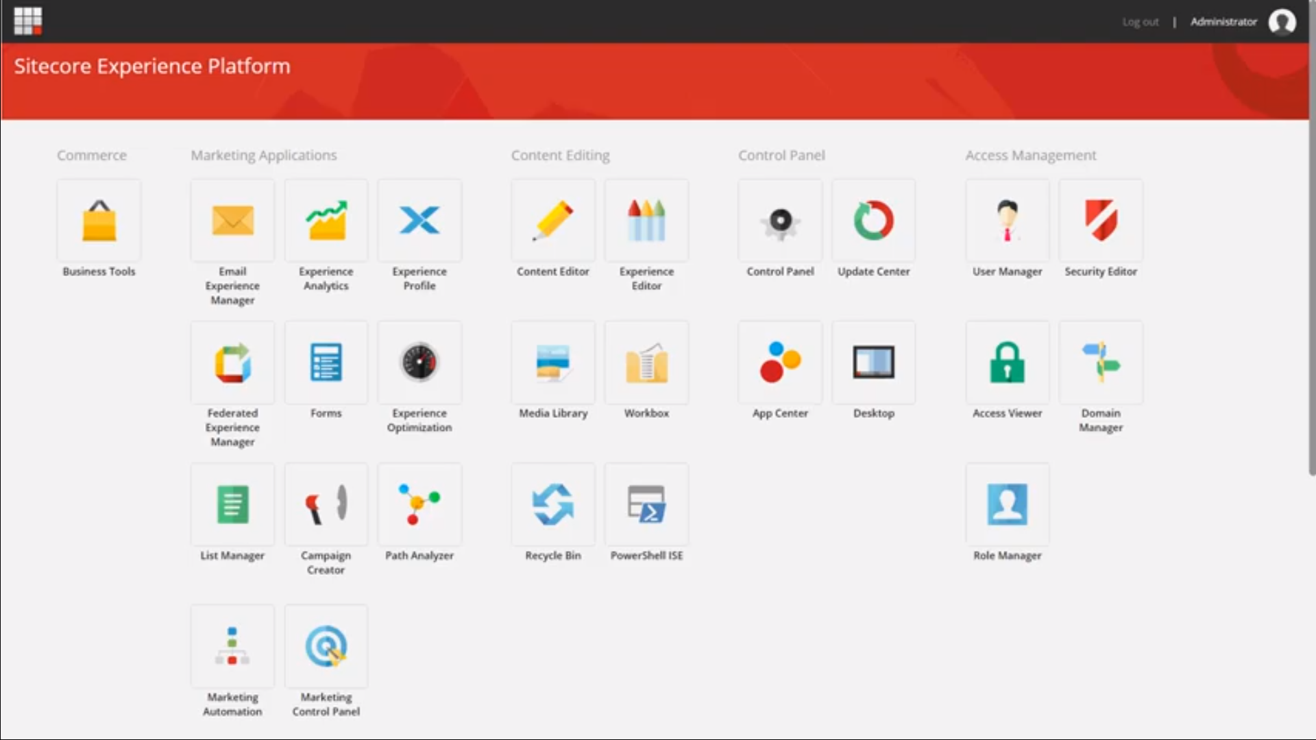Viewport: 1316px width, 740px height.
Task: Open the Media Library
Action: 552,362
